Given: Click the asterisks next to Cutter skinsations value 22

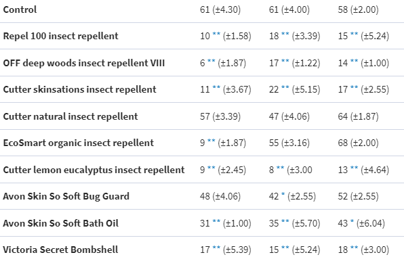Looking at the screenshot, I should [285, 87].
